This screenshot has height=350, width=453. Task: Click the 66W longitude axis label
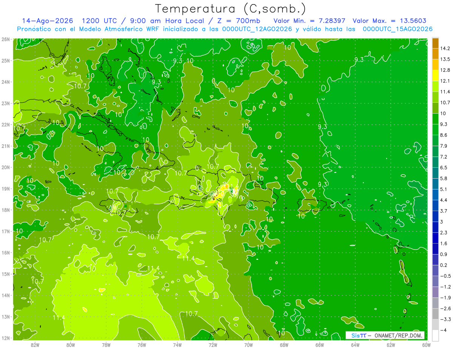[x=320, y=345]
